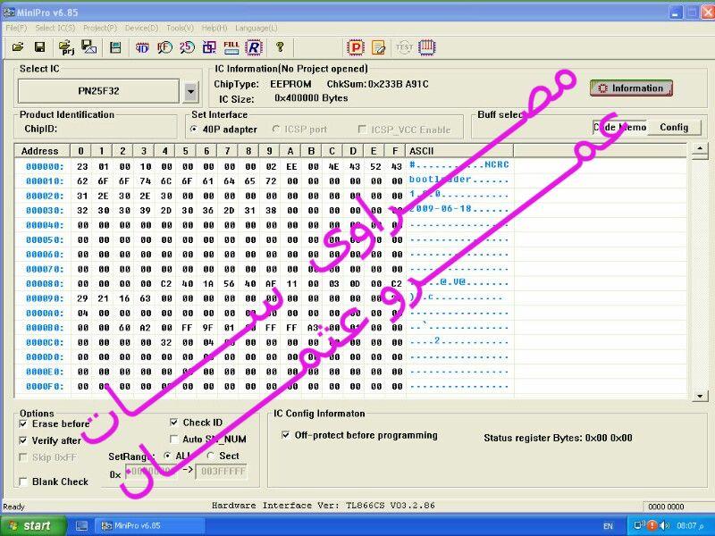The image size is (715, 536).
Task: Click the FILL buffer toolbar icon
Action: click(x=231, y=47)
